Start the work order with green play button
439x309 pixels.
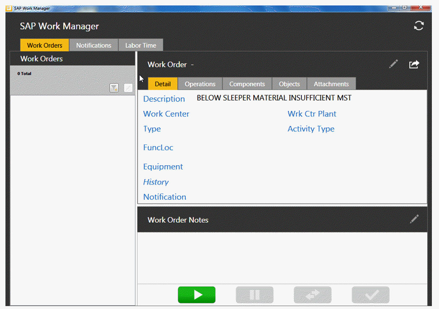[197, 295]
